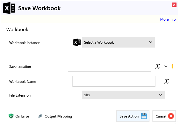Click the green shield On Error icon

pyautogui.click(x=11, y=116)
